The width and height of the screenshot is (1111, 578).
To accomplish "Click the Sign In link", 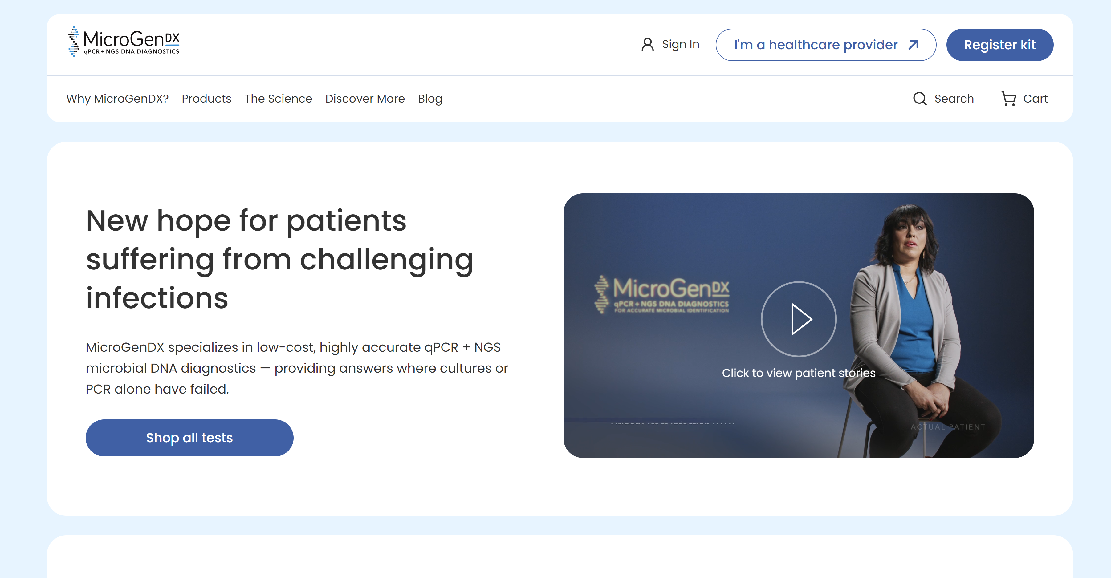I will click(x=681, y=44).
